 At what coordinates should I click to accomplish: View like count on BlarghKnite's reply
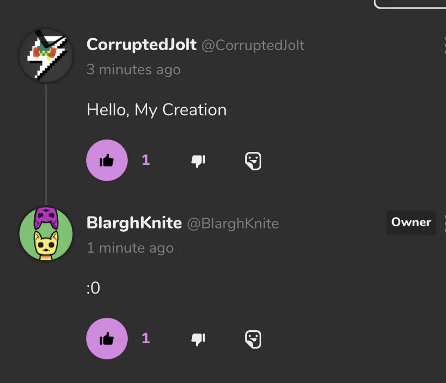point(145,338)
